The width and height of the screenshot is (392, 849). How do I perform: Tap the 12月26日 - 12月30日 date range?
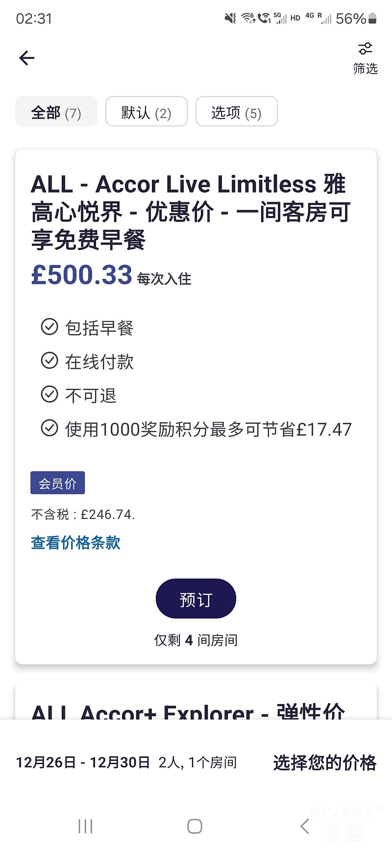(x=82, y=763)
